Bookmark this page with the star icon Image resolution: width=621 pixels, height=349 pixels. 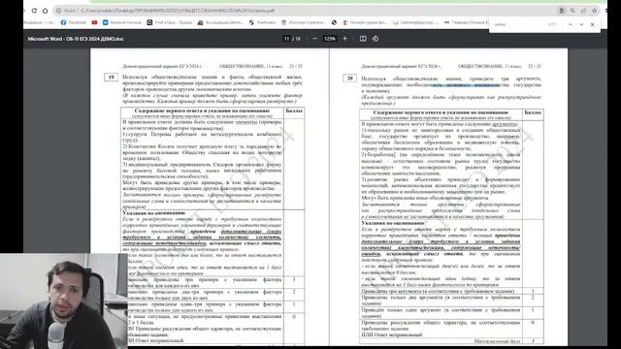(595, 11)
